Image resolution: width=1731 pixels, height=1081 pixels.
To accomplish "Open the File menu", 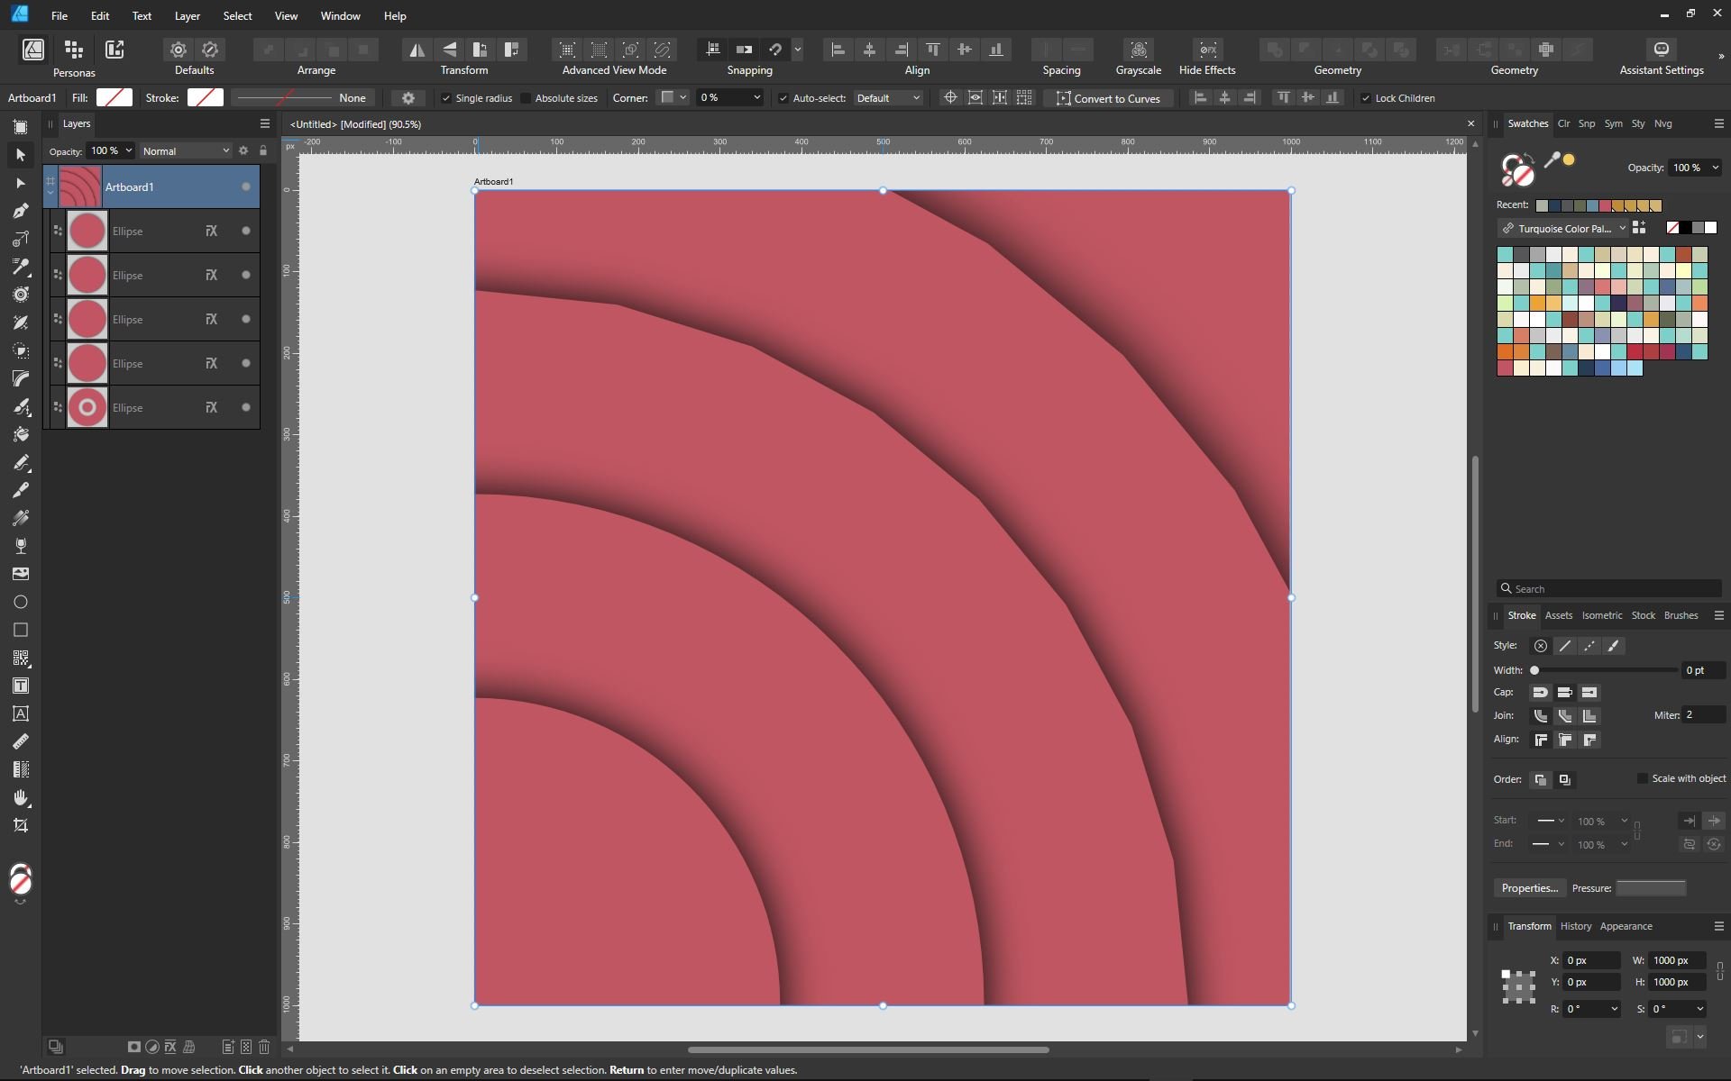I will click(x=60, y=16).
